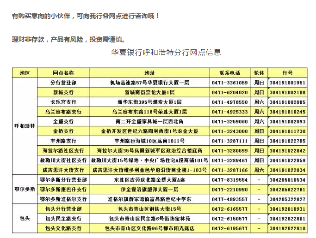Click the 地址 column header
This screenshot has height=238, width=316.
click(x=149, y=73)
